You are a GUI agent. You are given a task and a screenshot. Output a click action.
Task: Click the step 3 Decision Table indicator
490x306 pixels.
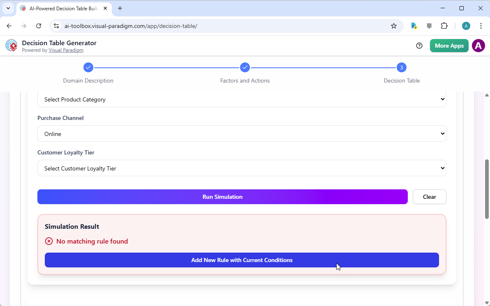401,67
